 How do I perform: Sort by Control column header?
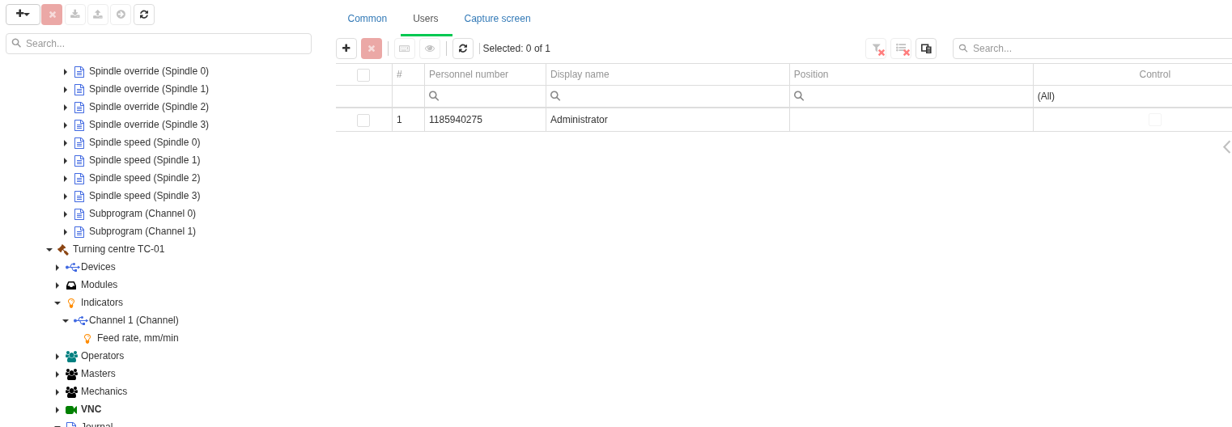coord(1133,74)
